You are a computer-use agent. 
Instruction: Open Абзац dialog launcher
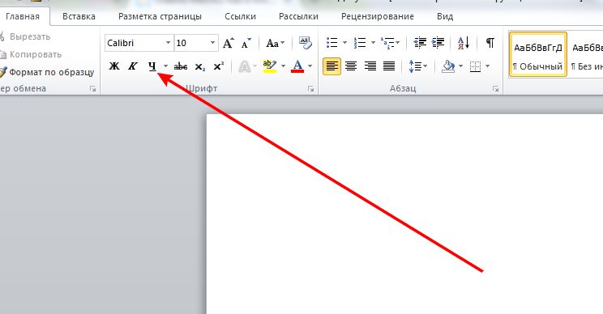coord(495,89)
